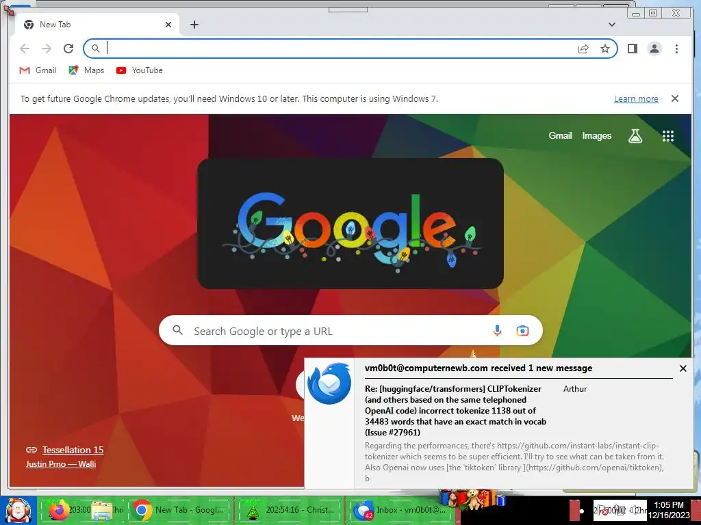Click the Learn more link
This screenshot has height=525, width=701.
coord(636,98)
